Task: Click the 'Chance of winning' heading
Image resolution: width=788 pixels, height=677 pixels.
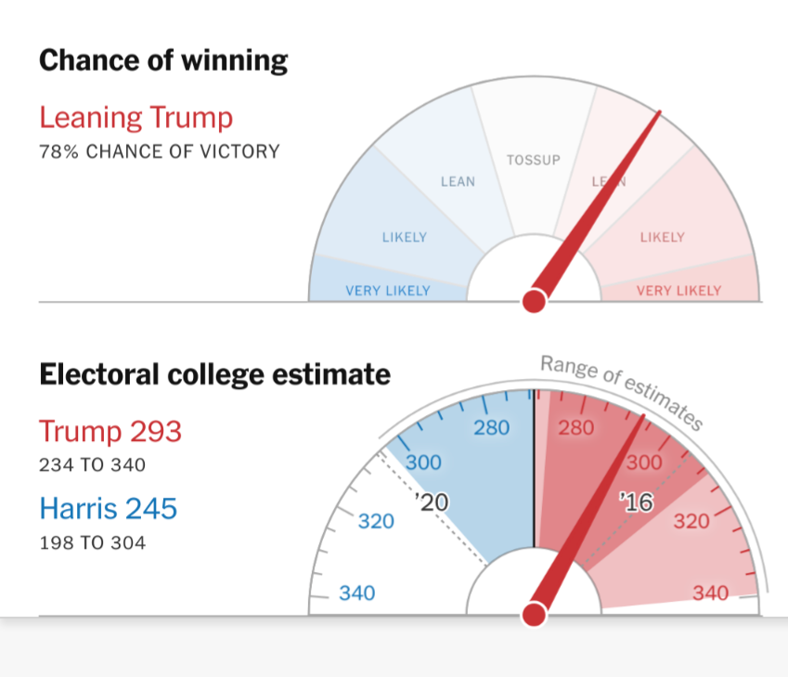Action: click(x=163, y=61)
